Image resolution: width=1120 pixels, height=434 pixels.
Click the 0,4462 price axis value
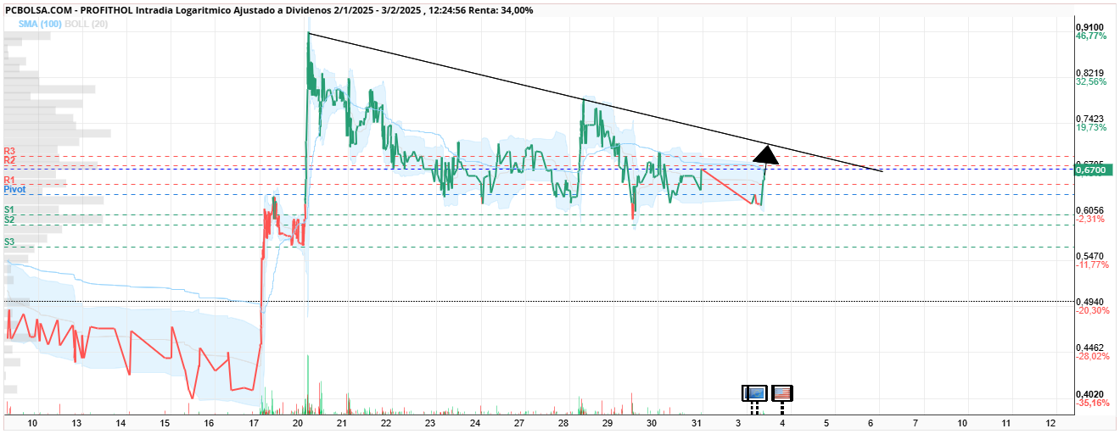(1089, 348)
